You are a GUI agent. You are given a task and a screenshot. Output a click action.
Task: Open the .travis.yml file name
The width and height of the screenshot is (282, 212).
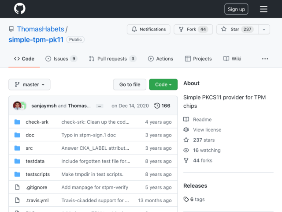[37, 201]
